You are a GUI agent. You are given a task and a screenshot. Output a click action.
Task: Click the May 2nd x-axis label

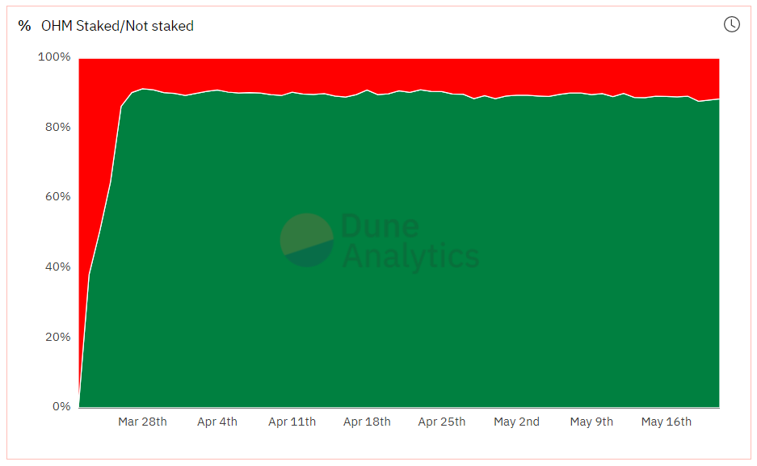click(x=516, y=422)
